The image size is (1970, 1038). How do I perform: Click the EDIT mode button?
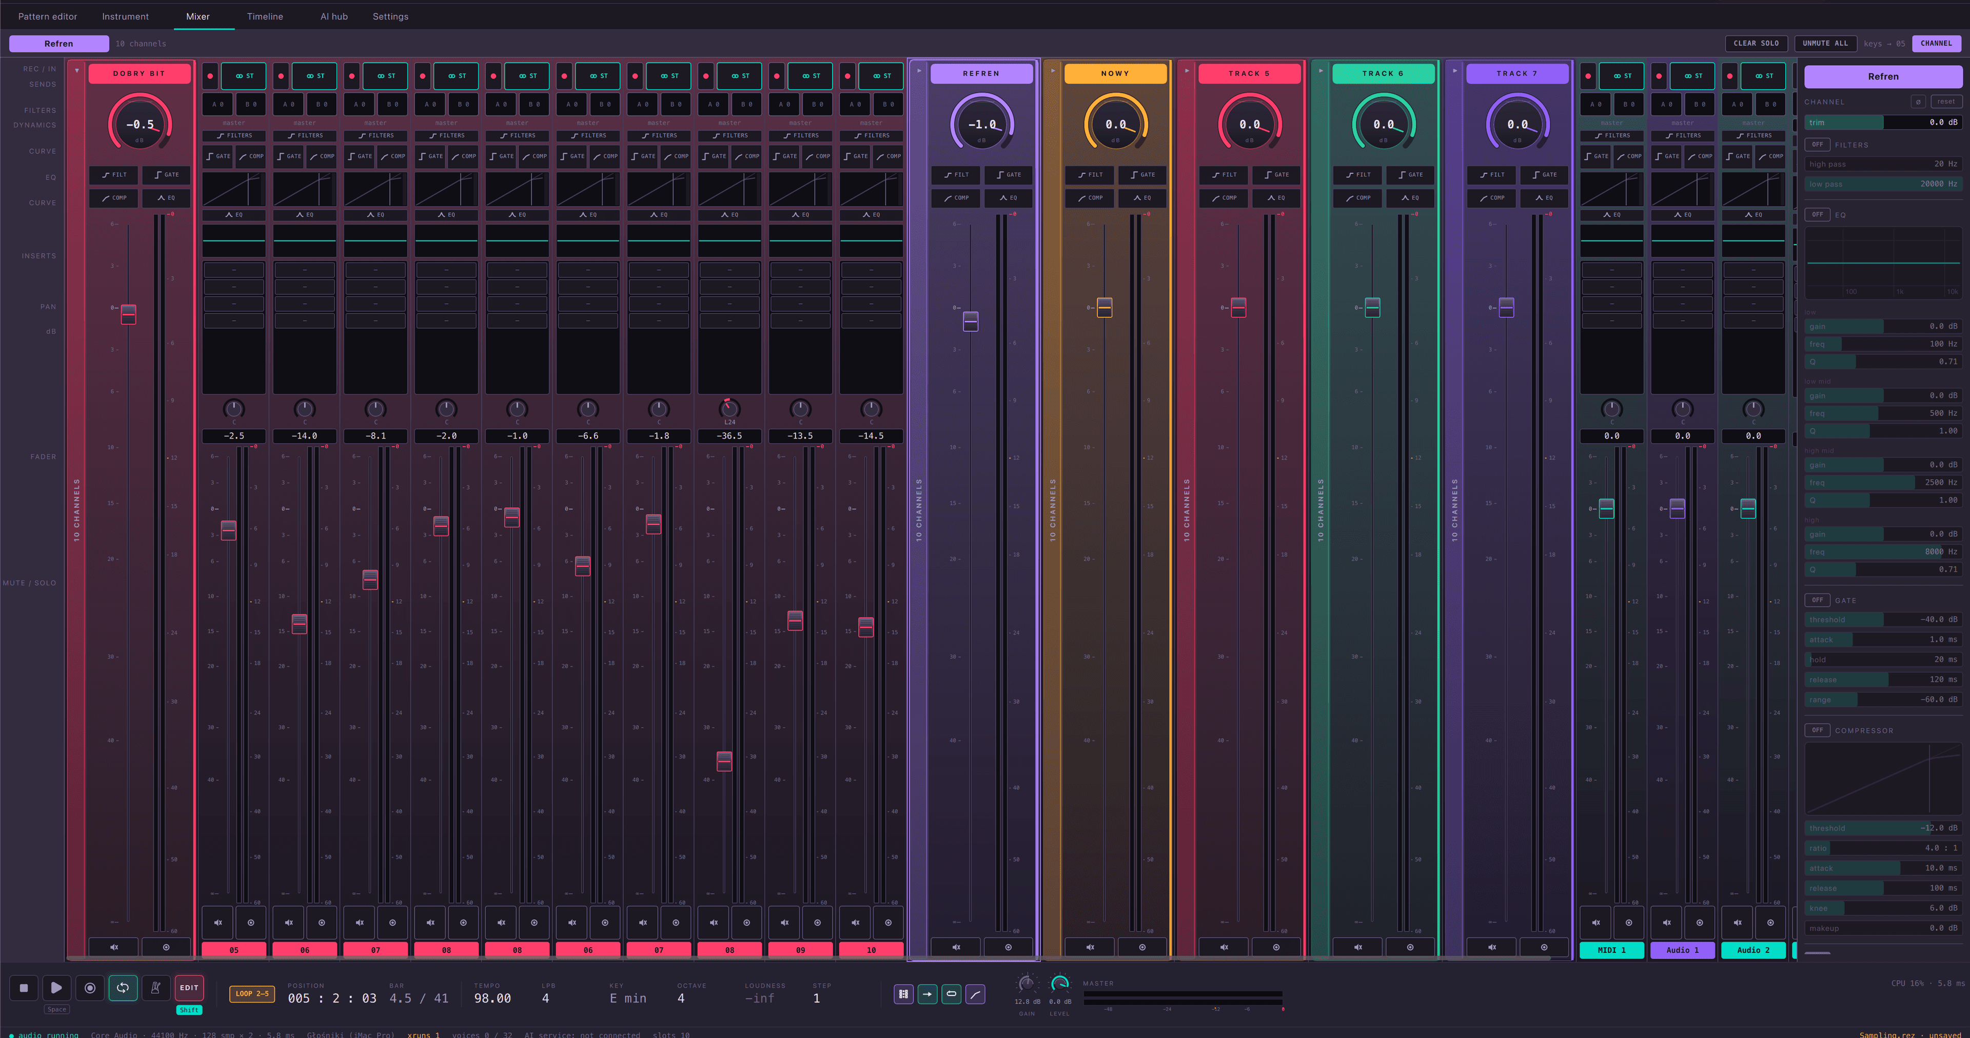coord(189,988)
